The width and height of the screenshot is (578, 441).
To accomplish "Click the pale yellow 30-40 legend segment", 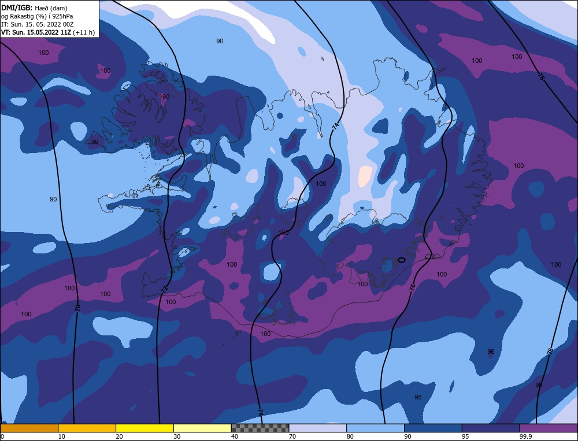I will [202, 428].
